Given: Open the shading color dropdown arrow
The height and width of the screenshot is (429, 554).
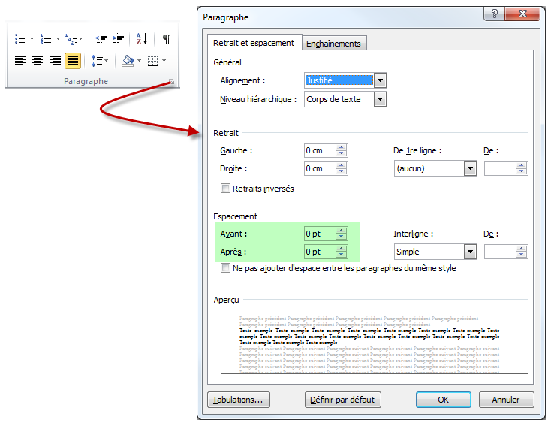Looking at the screenshot, I should 139,60.
